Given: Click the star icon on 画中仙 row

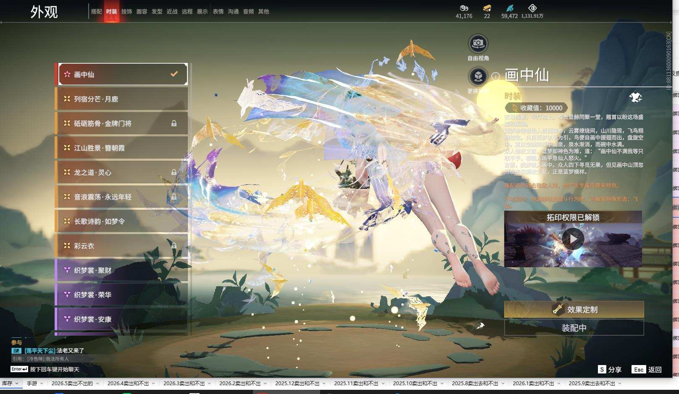Looking at the screenshot, I should tap(67, 74).
